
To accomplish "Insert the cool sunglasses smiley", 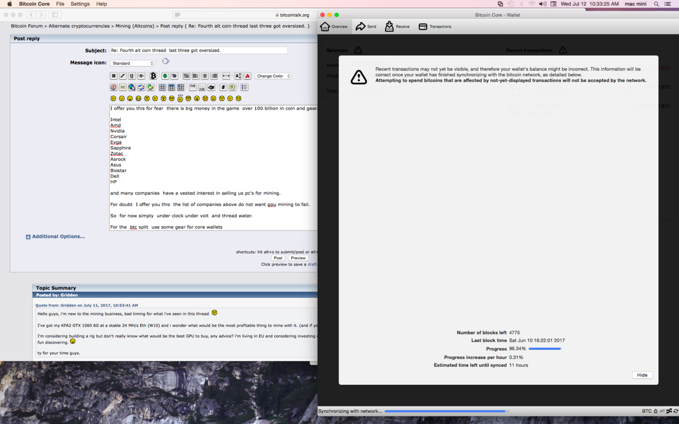I will tap(172, 99).
